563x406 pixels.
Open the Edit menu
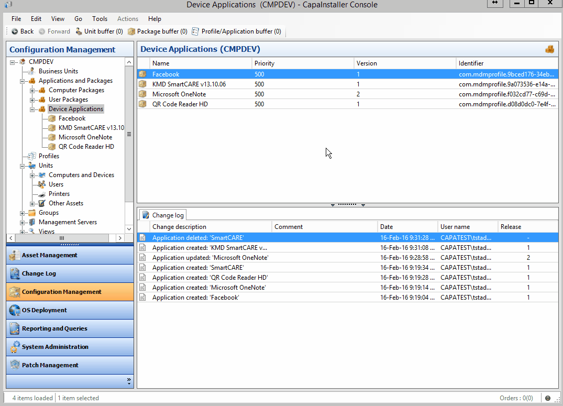pos(36,19)
